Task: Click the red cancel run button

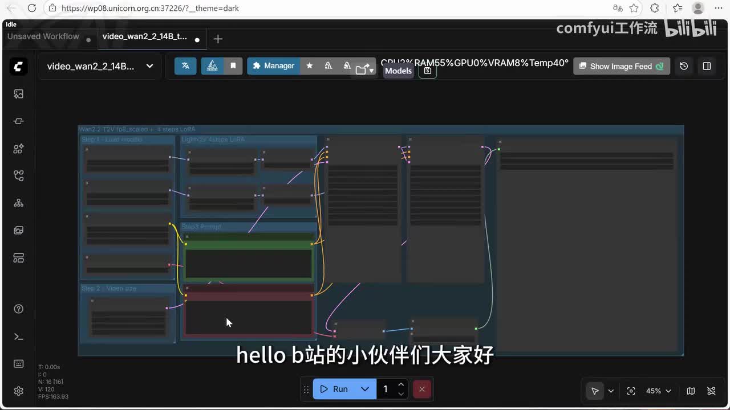Action: [421, 389]
